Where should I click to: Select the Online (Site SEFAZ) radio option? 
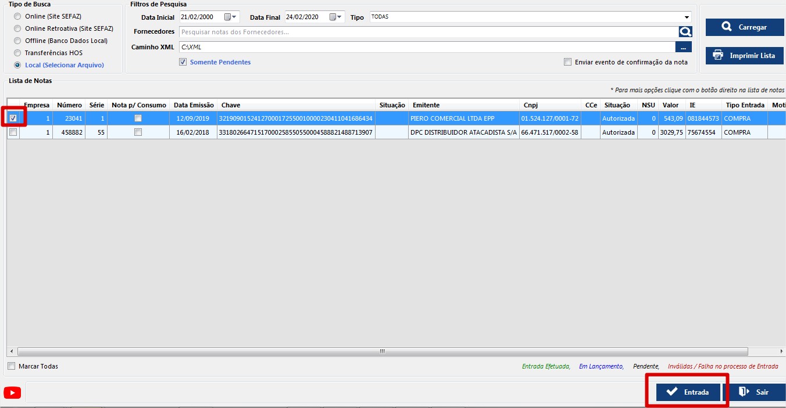[17, 16]
